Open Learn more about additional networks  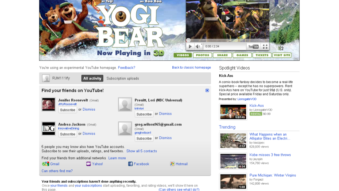tap(117, 158)
